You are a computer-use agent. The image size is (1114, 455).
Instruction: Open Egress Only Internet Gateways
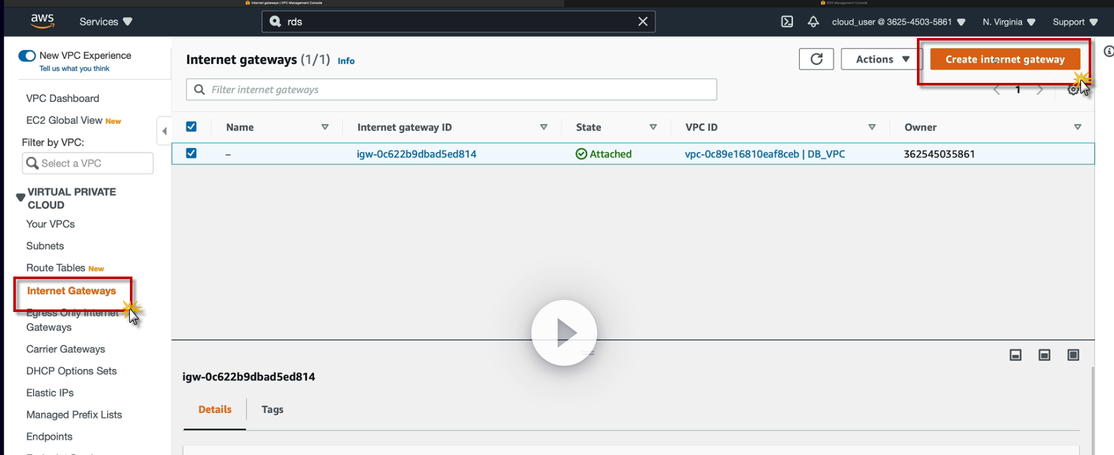pos(72,320)
